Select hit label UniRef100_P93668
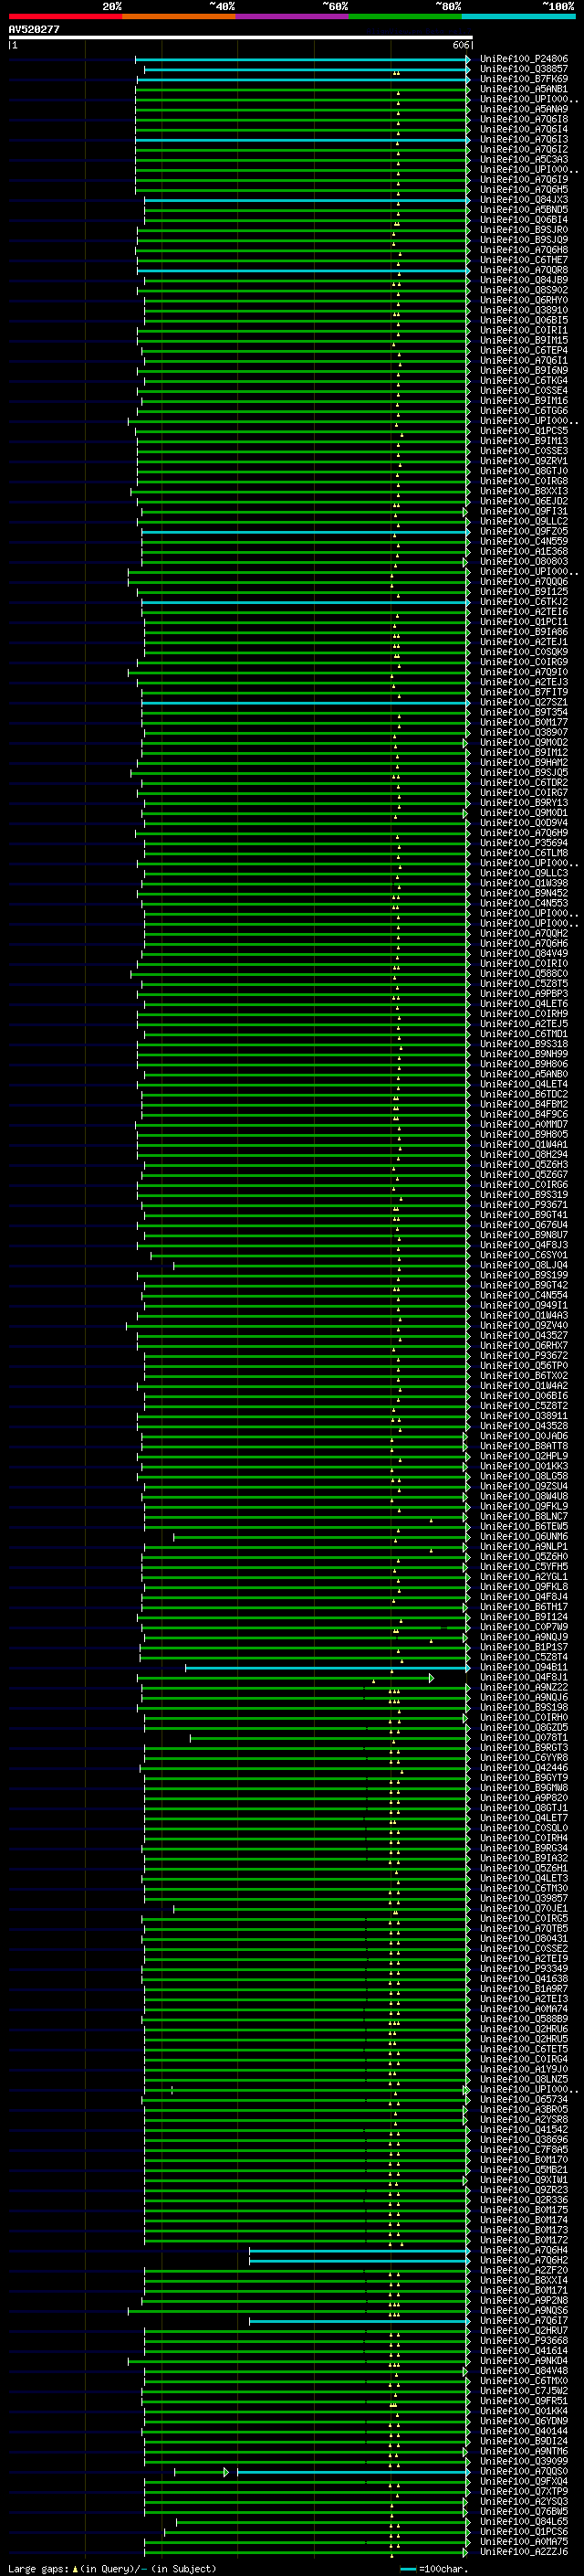 (523, 2341)
